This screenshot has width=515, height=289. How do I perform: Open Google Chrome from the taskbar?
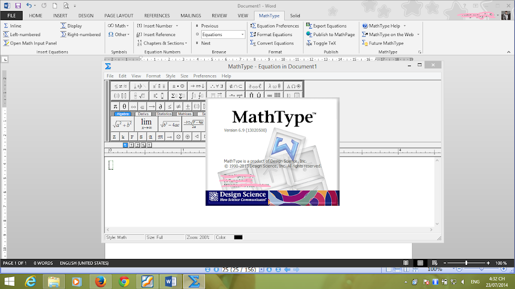tap(124, 281)
